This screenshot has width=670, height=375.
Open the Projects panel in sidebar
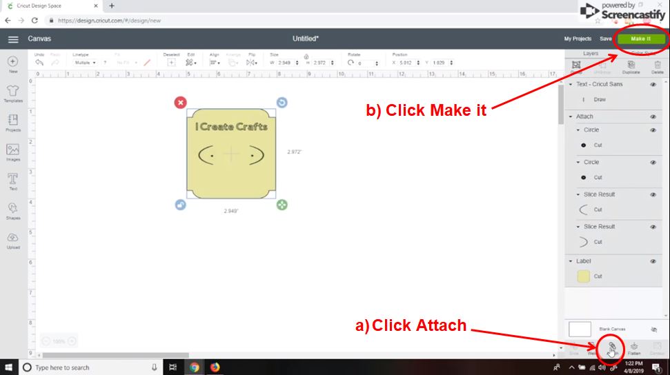(x=13, y=120)
